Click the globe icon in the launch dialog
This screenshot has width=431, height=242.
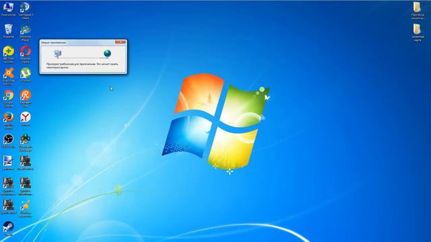click(x=107, y=53)
